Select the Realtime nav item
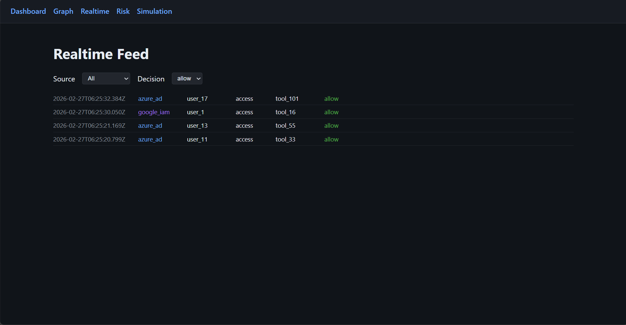 click(x=95, y=11)
